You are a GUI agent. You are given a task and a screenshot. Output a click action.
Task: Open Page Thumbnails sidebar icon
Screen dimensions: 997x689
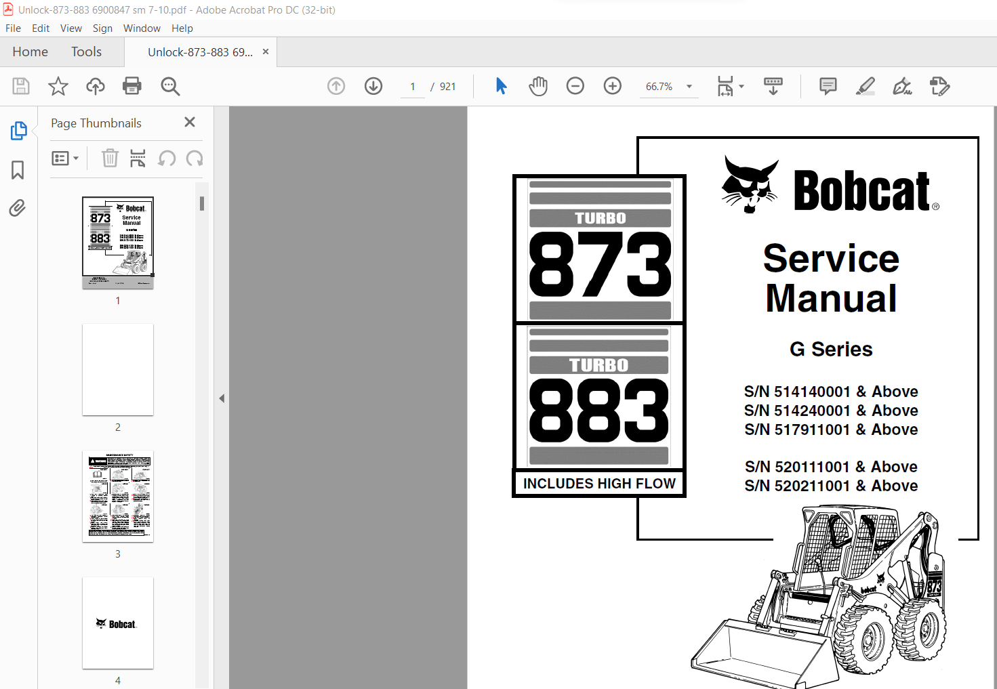click(x=18, y=130)
